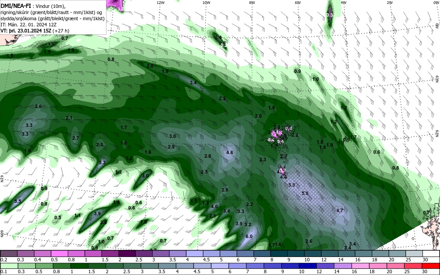Click the '12W' longitude label
This screenshot has height=275, width=440.
point(161,3)
